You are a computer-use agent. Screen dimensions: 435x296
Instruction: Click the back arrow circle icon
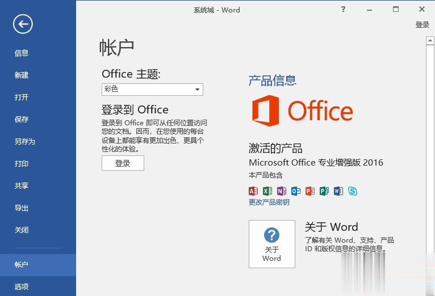tap(23, 23)
